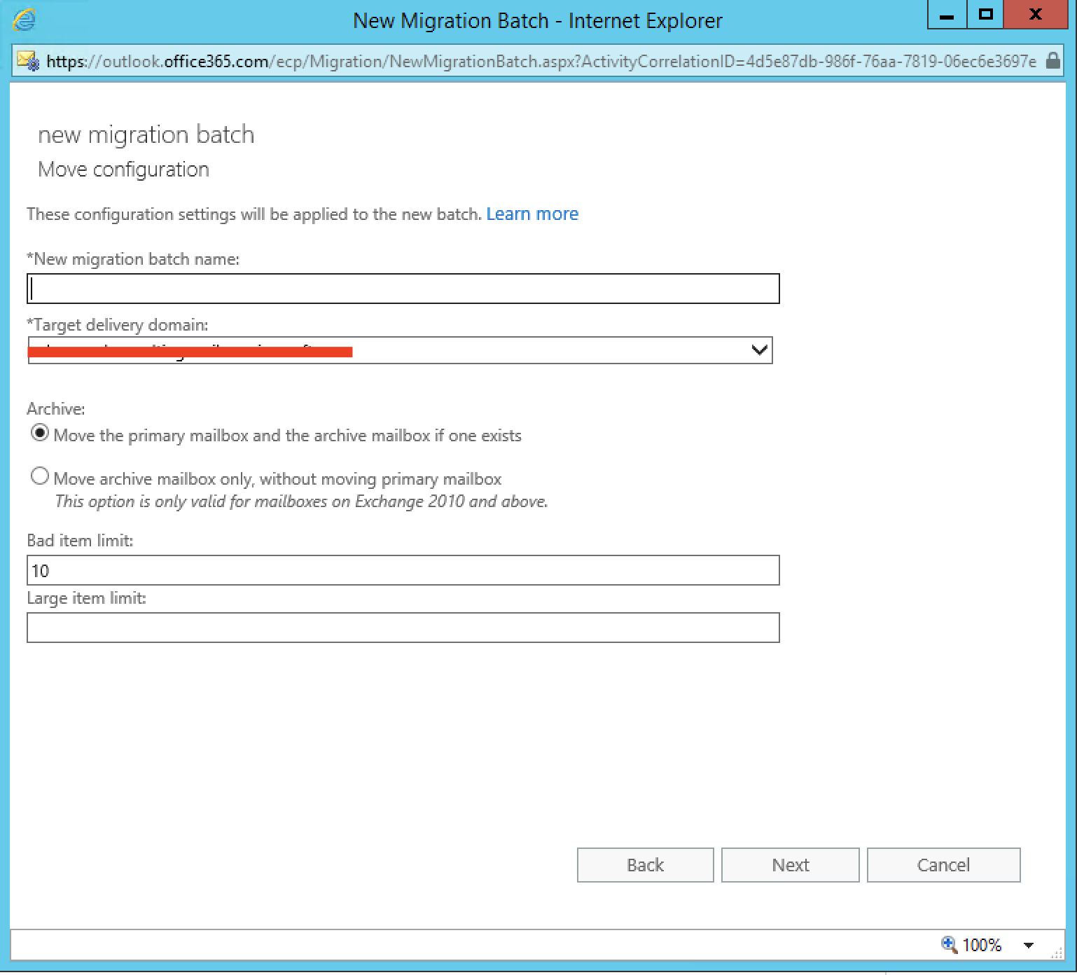Image resolution: width=1077 pixels, height=975 pixels.
Task: Click into the Bad item limit field
Action: coord(403,570)
